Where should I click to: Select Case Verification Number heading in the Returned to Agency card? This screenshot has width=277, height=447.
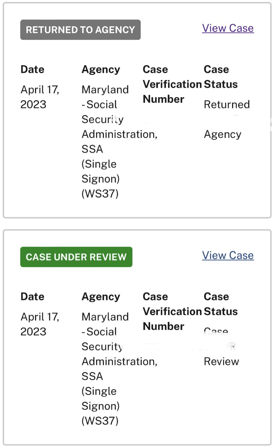[172, 84]
